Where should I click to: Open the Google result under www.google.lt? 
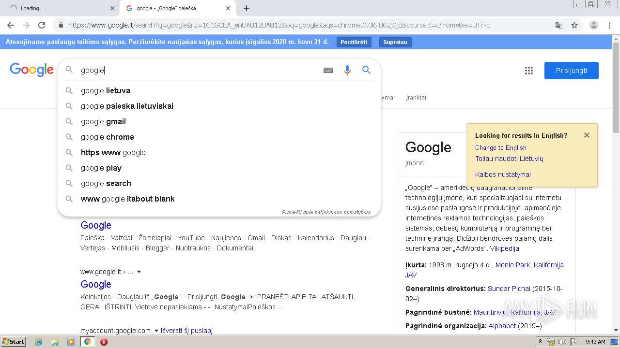click(x=96, y=284)
